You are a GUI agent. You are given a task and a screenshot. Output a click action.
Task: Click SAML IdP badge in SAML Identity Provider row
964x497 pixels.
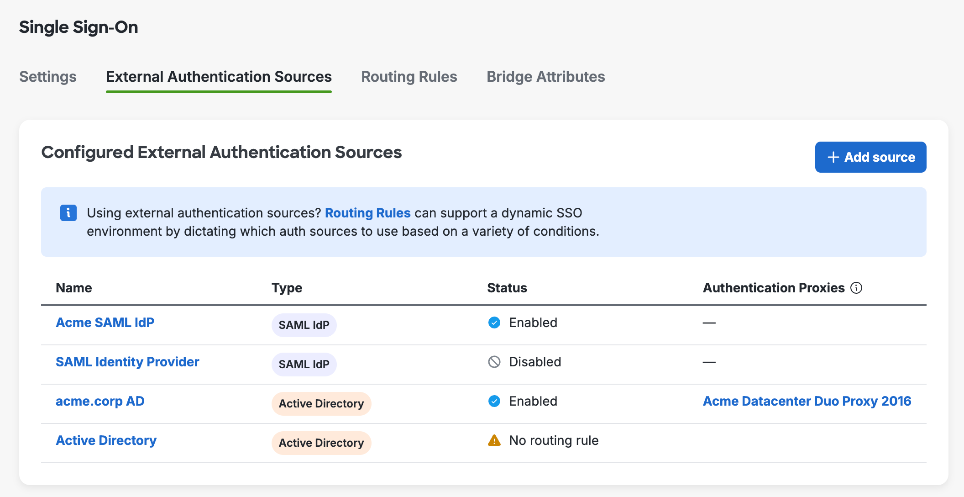[x=304, y=365]
